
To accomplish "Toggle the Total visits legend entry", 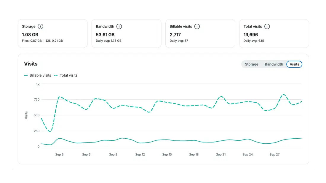I will (x=66, y=75).
